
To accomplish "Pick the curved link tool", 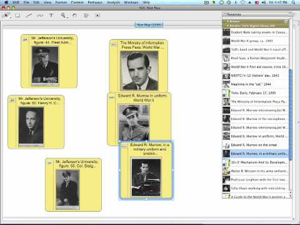I will (40, 16).
